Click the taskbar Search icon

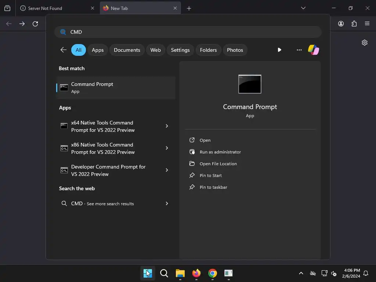click(x=164, y=273)
